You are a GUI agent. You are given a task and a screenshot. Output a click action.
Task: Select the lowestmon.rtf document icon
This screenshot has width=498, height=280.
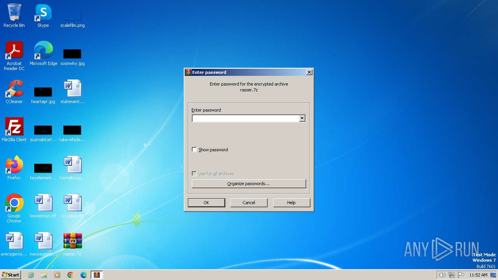pos(43,206)
